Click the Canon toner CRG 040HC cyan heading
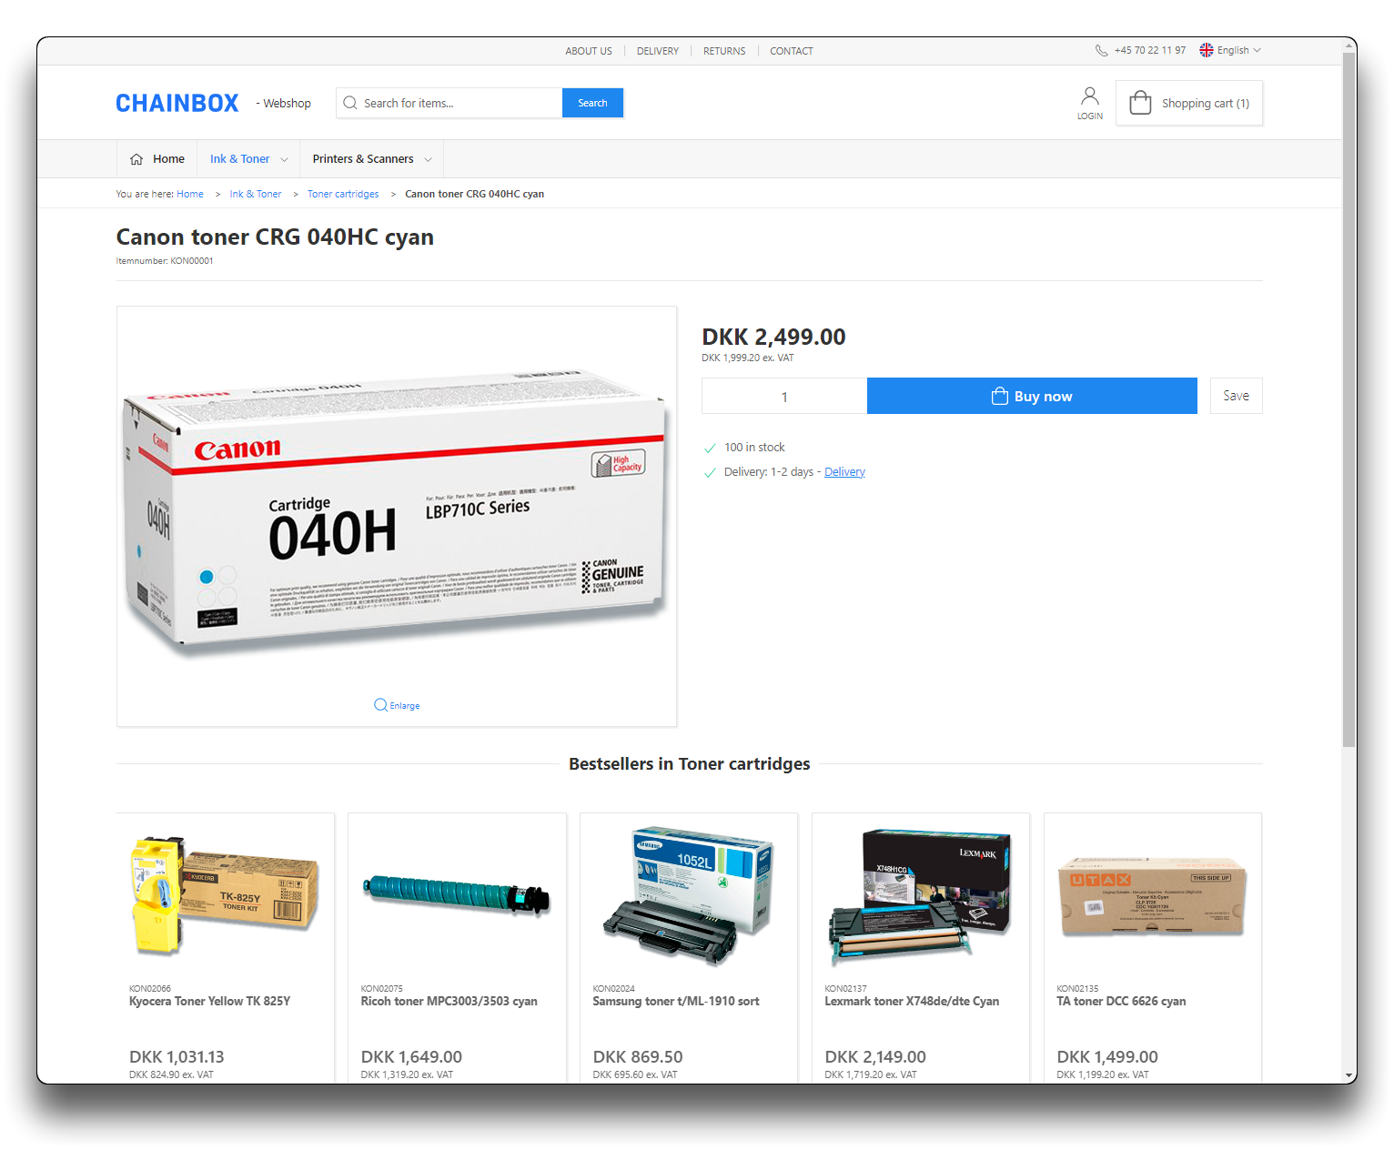 [275, 237]
